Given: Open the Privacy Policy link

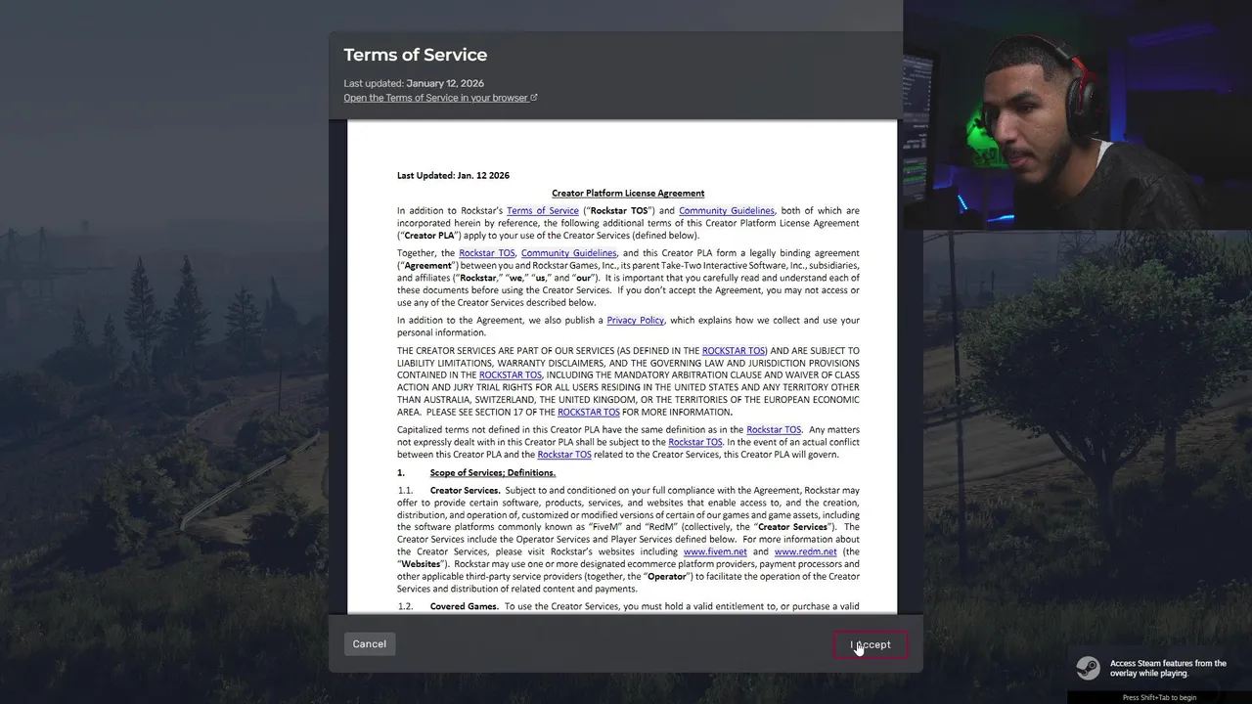Looking at the screenshot, I should 636,321.
